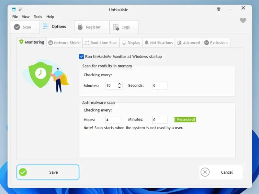Click the 'Scan for rootkits in memory' heading
The height and width of the screenshot is (194, 259).
coord(107,66)
